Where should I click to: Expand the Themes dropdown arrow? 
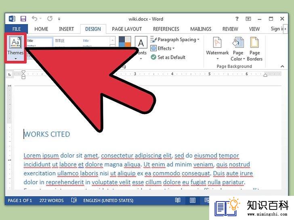pyautogui.click(x=16, y=58)
